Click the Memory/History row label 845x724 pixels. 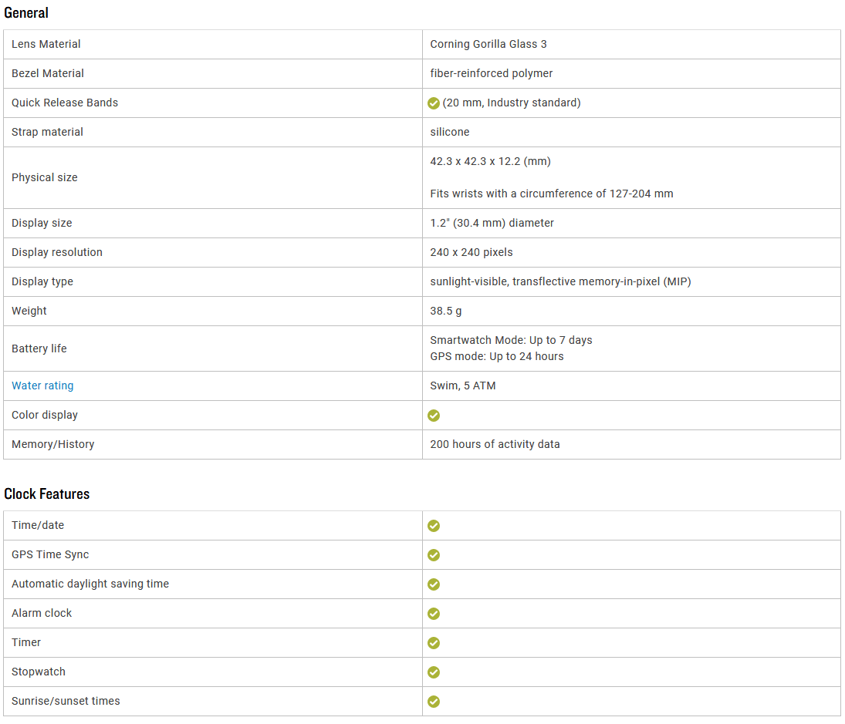[53, 444]
